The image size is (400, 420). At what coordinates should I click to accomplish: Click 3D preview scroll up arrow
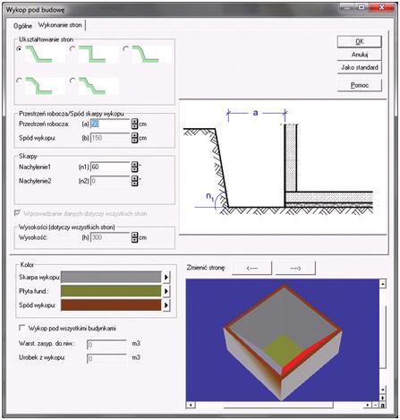383,284
